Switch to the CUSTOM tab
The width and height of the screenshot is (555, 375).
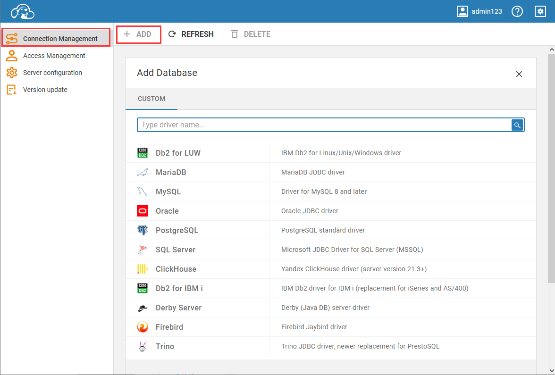pos(151,99)
